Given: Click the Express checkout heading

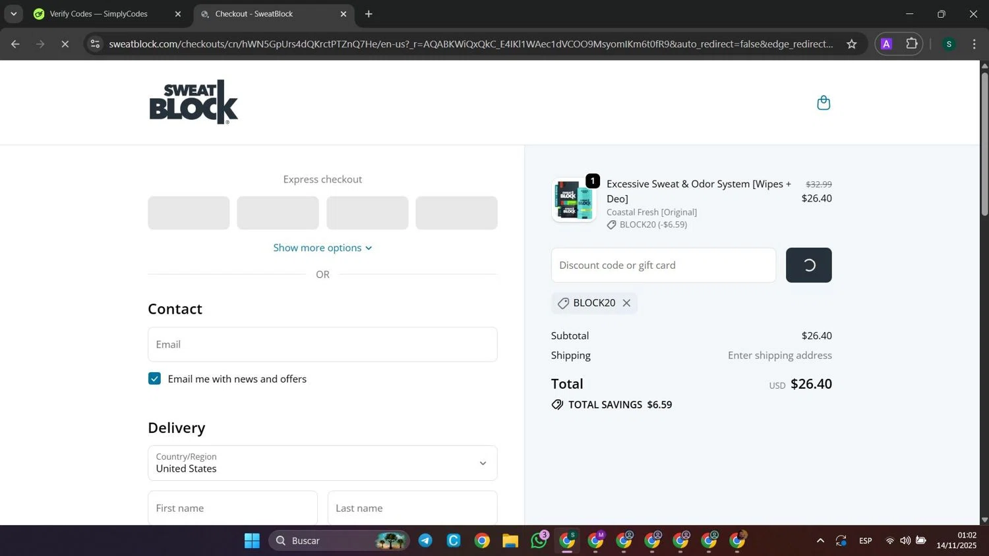Looking at the screenshot, I should click(x=322, y=179).
